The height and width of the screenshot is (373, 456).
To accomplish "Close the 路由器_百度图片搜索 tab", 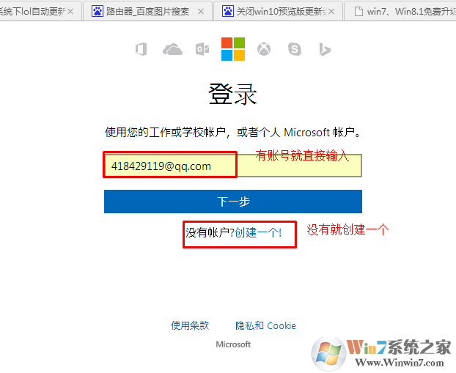I will tap(201, 12).
